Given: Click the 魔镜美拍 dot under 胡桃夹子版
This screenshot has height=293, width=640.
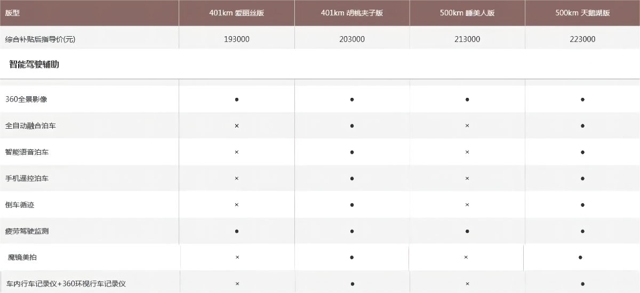Looking at the screenshot, I should pyautogui.click(x=352, y=257).
